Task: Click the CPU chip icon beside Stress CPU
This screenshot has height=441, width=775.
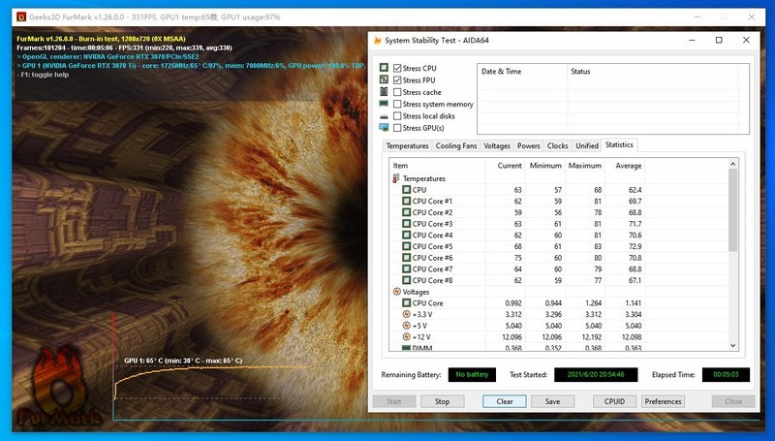Action: pos(384,69)
